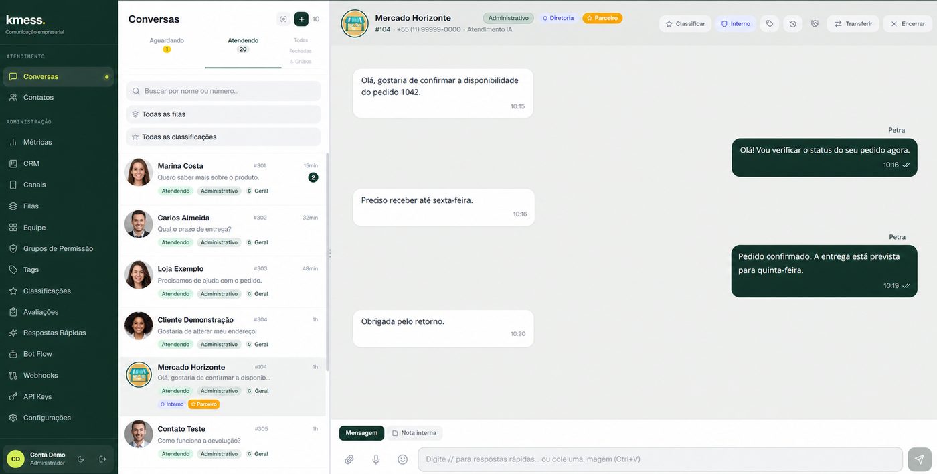937x474 pixels.
Task: Click the panel divider handle between list and chat
Action: coord(329,254)
